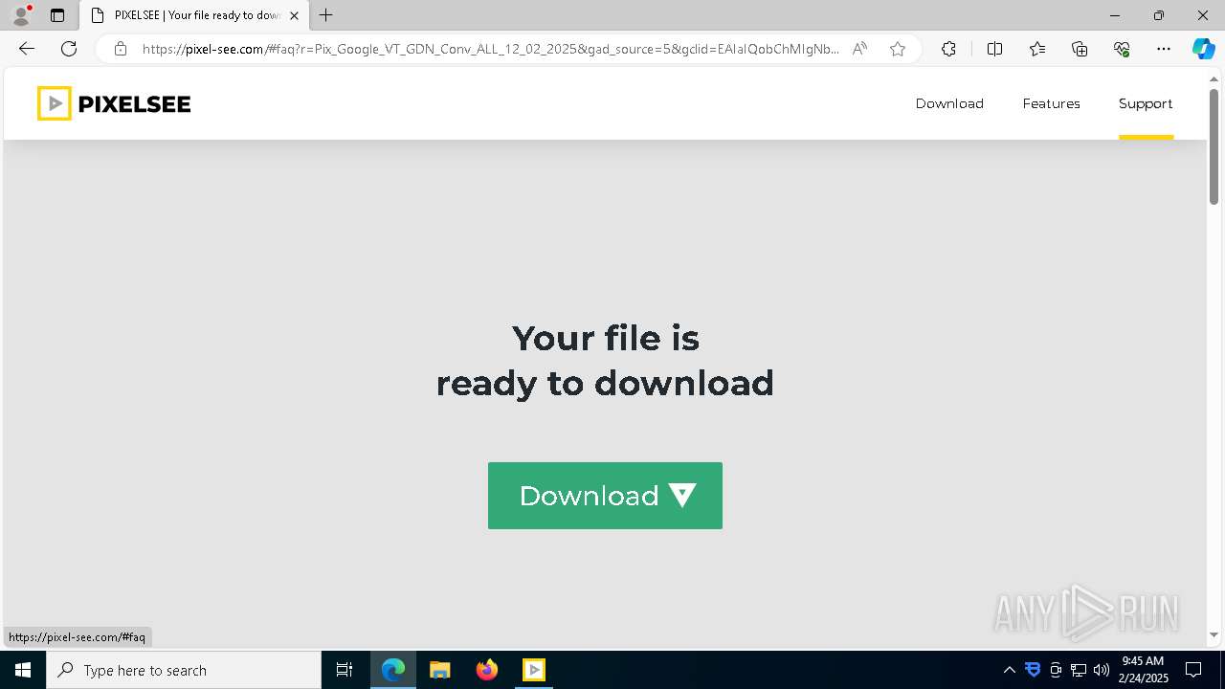Image resolution: width=1225 pixels, height=689 pixels.
Task: Click the address bar URL
Action: pyautogui.click(x=490, y=49)
